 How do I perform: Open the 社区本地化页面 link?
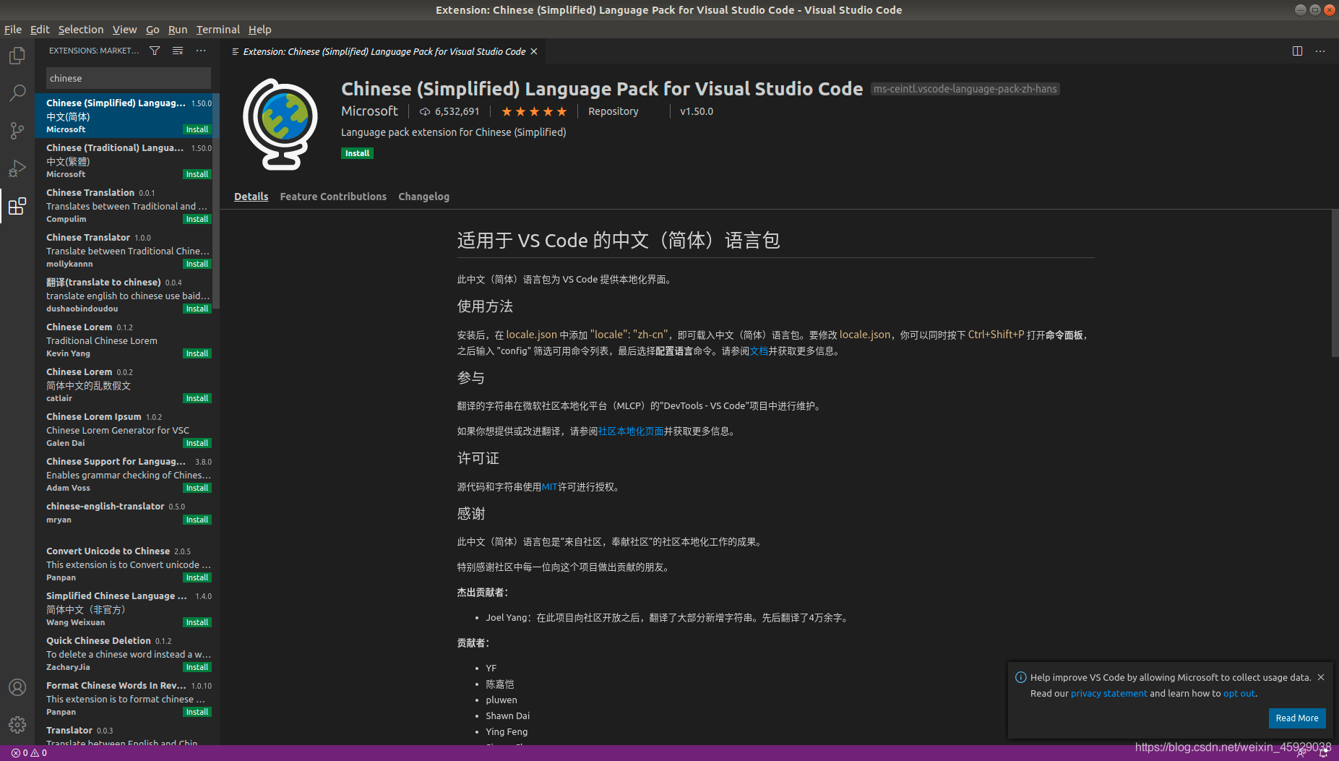tap(631, 431)
